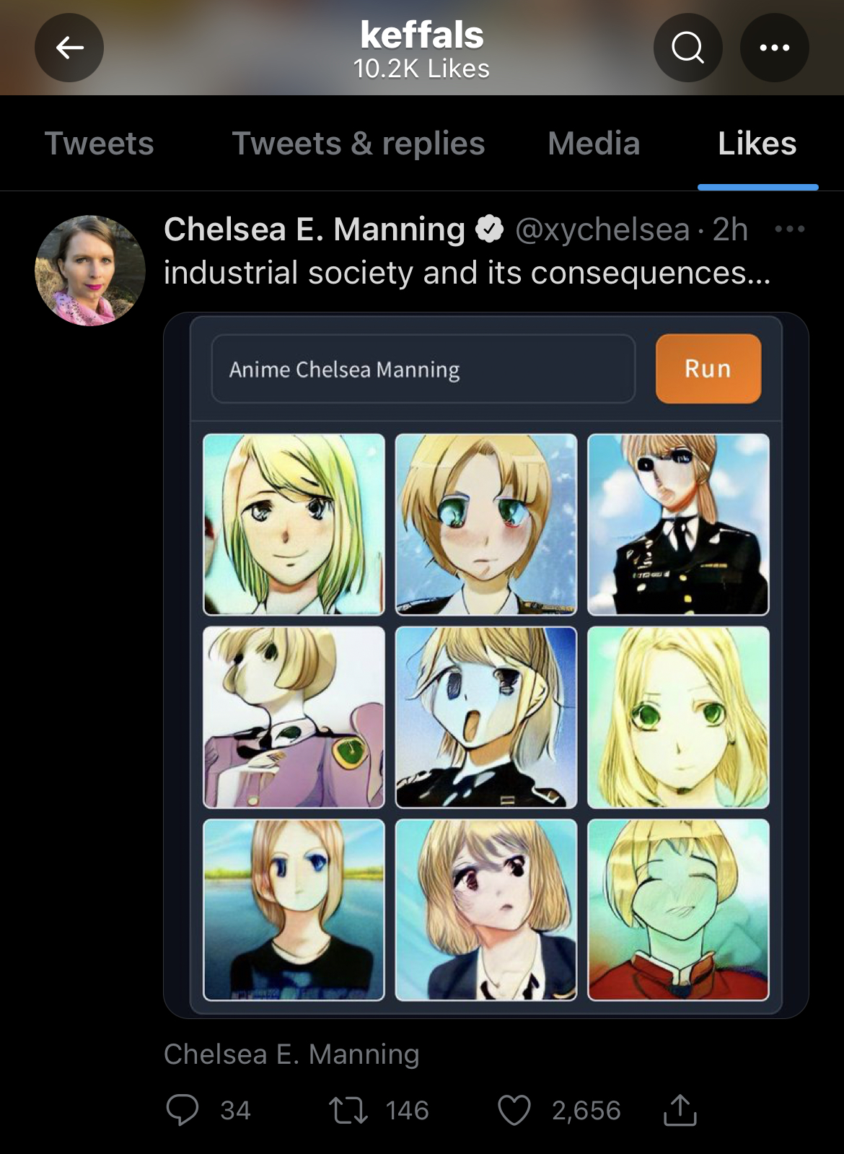
Task: Switch to the Tweets tab
Action: [x=100, y=143]
